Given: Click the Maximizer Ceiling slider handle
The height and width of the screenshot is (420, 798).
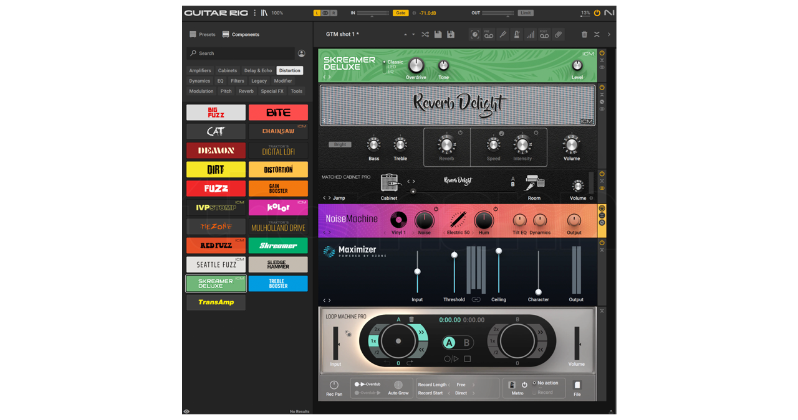Looking at the screenshot, I should [x=499, y=251].
